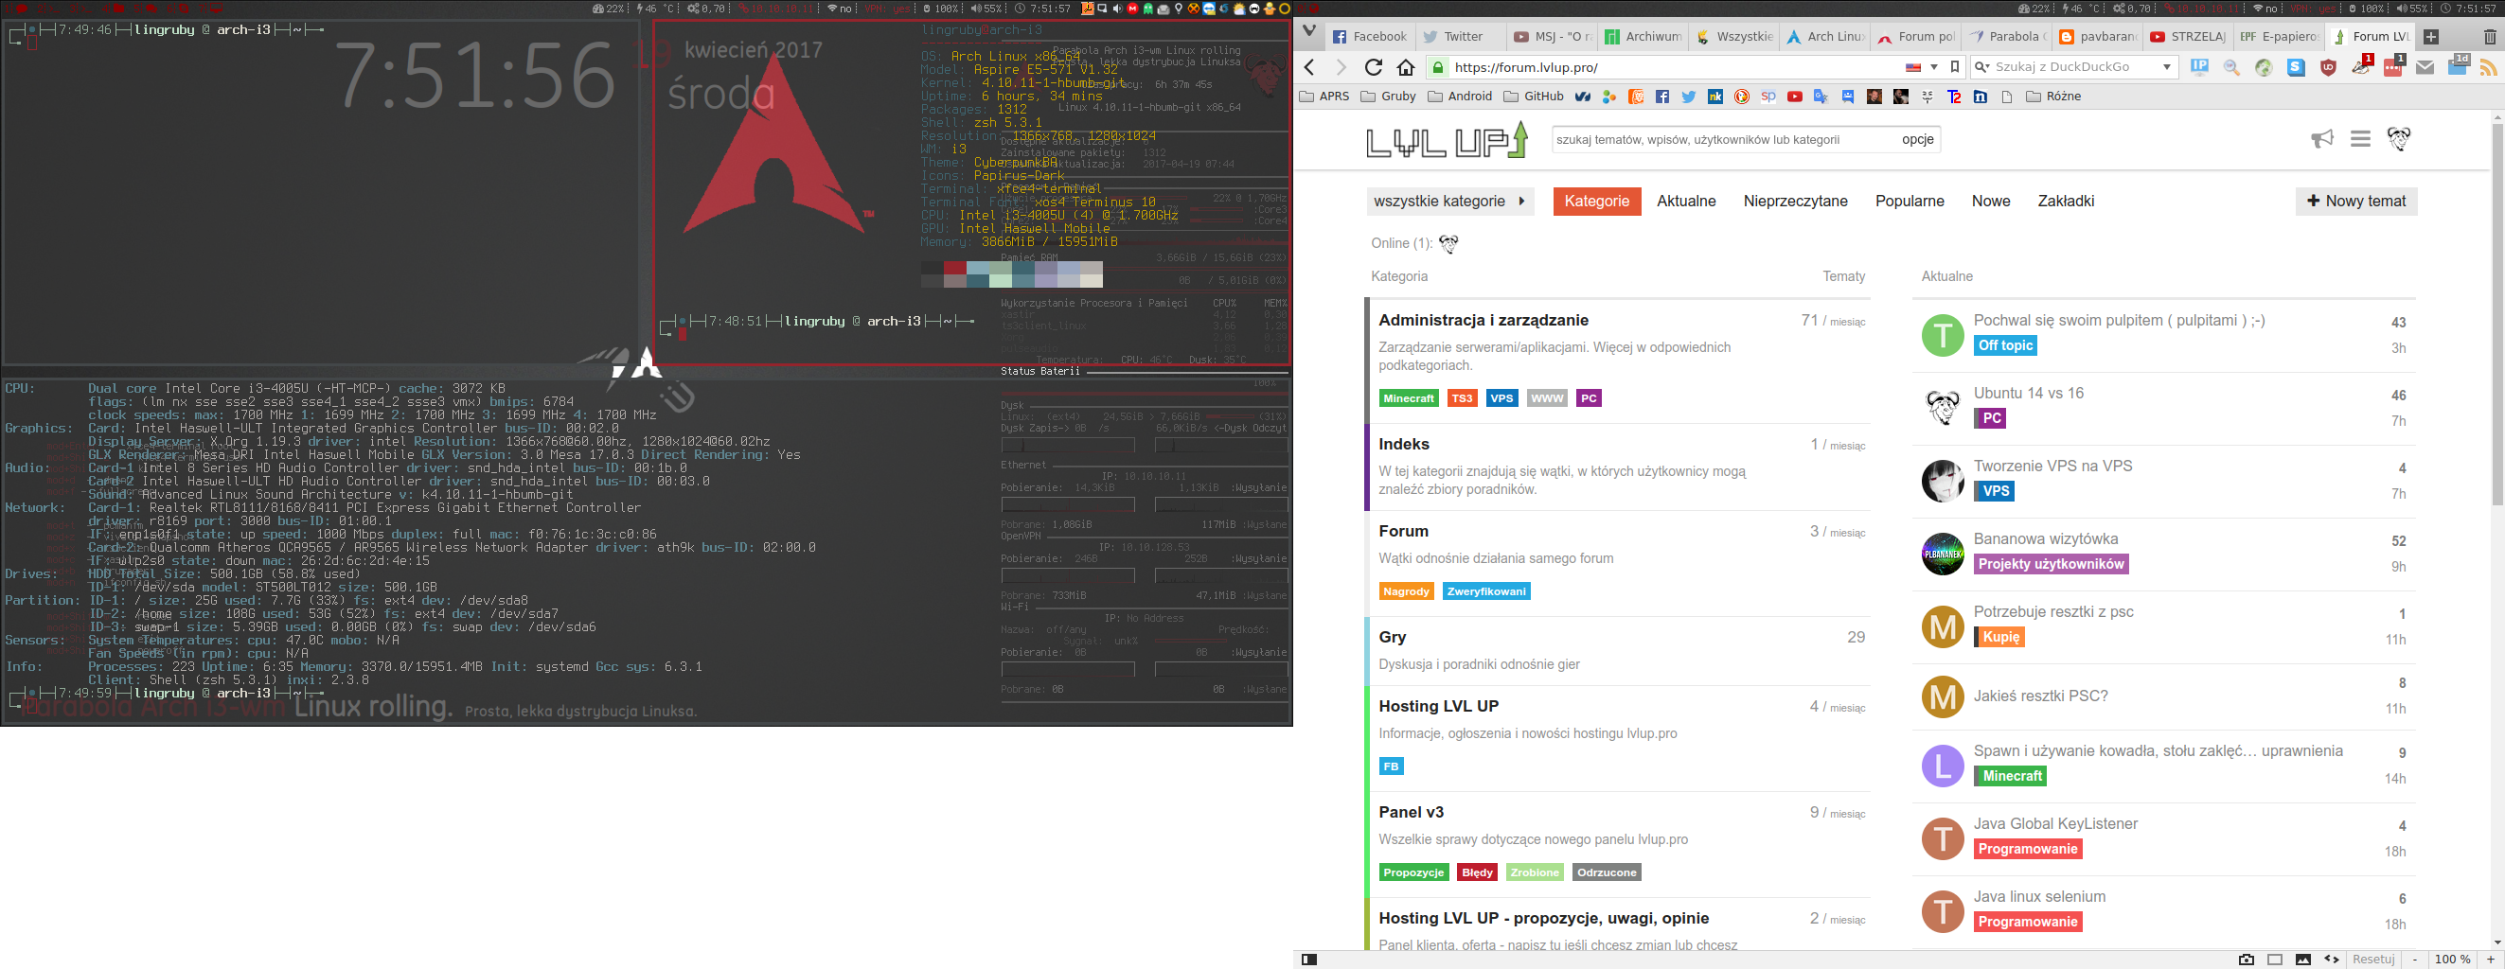Click the forum megaphone notifications icon
The width and height of the screenshot is (2505, 969).
[x=2322, y=139]
